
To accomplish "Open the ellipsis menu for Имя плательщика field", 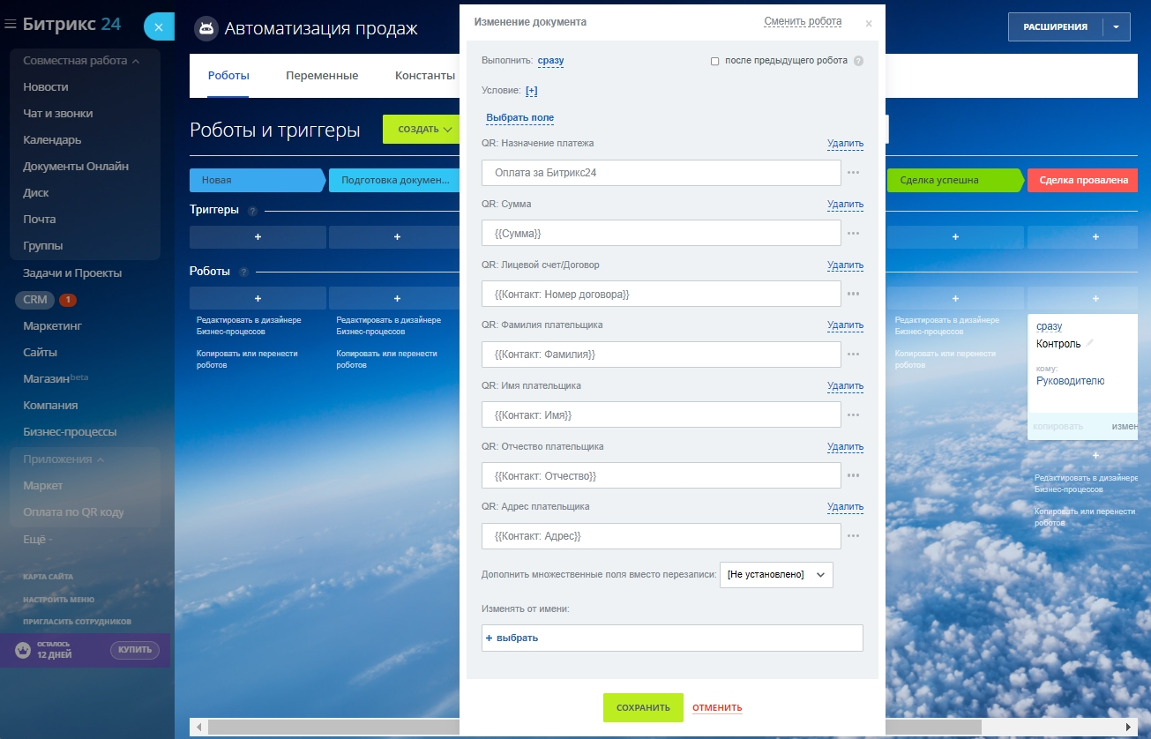I will 853,414.
